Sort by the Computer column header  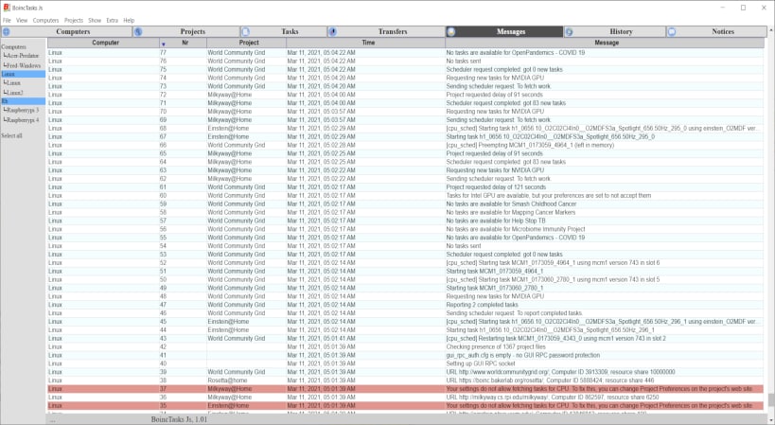click(x=104, y=43)
